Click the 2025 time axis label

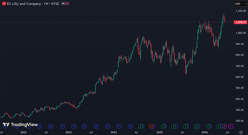click(159, 132)
